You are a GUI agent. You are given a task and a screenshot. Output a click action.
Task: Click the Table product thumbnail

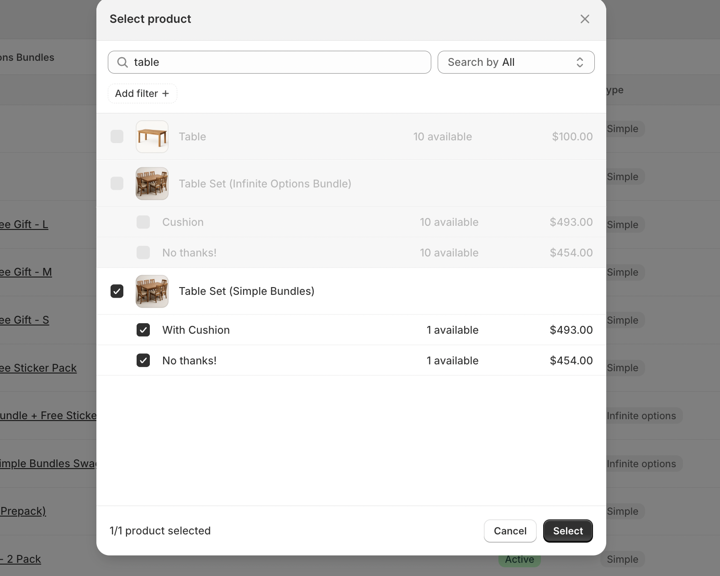pos(152,137)
